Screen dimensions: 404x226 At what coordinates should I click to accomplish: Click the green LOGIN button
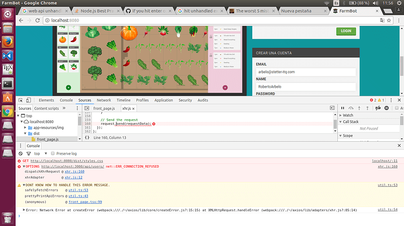(x=346, y=31)
